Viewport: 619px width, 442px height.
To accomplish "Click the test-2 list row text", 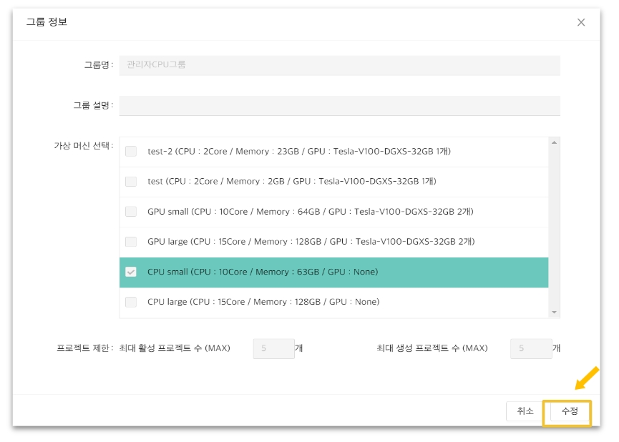I will tap(298, 152).
